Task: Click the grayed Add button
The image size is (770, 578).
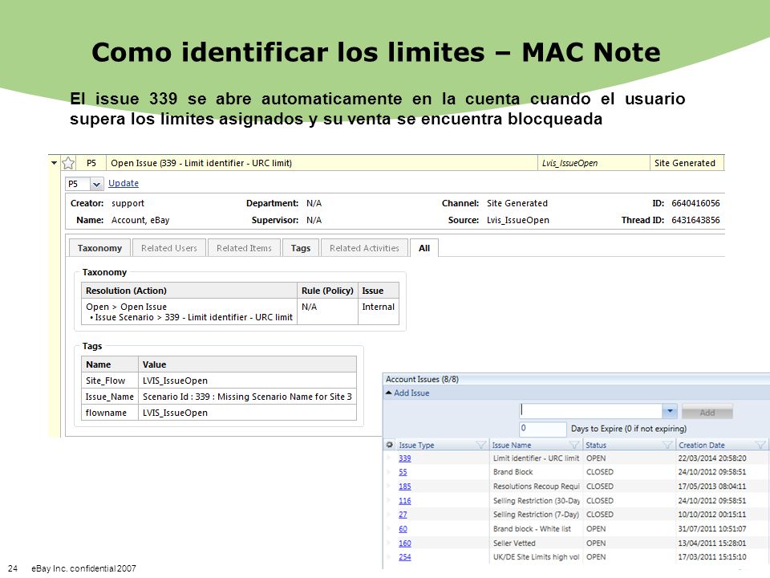Action: [707, 412]
